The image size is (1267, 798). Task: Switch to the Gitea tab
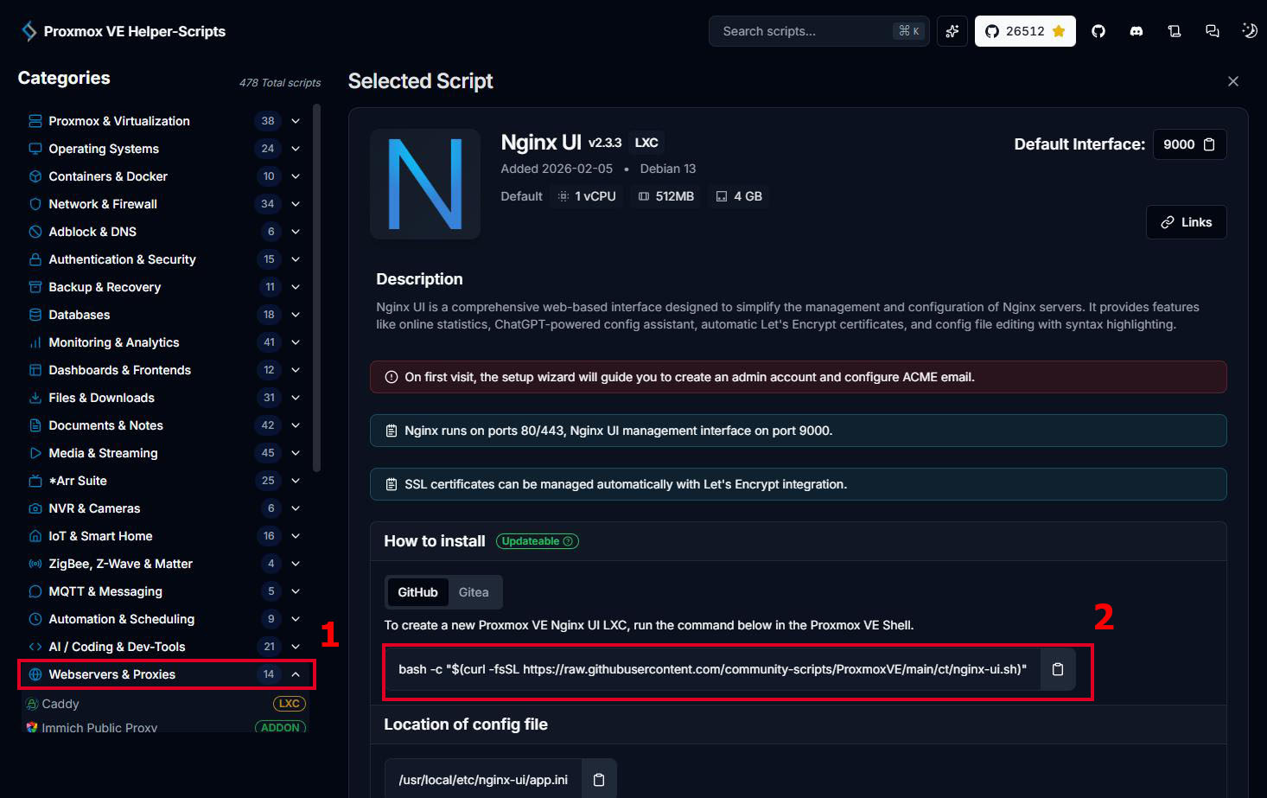click(x=474, y=591)
